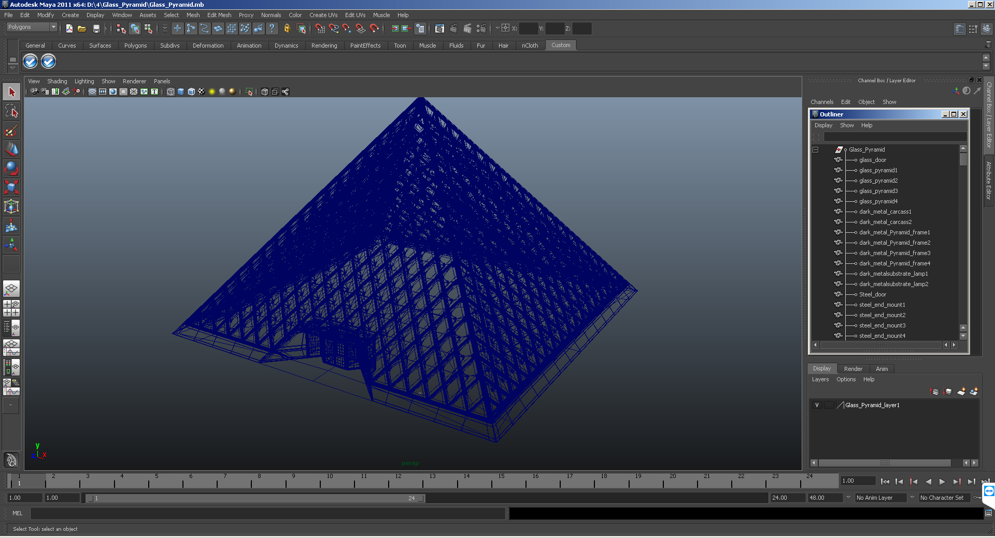Activate the Move tool cone icon
Viewport: 995px width, 538px height.
point(11,150)
